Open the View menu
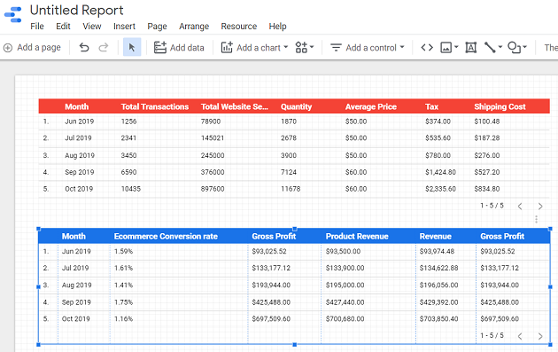The image size is (558, 352). (92, 27)
